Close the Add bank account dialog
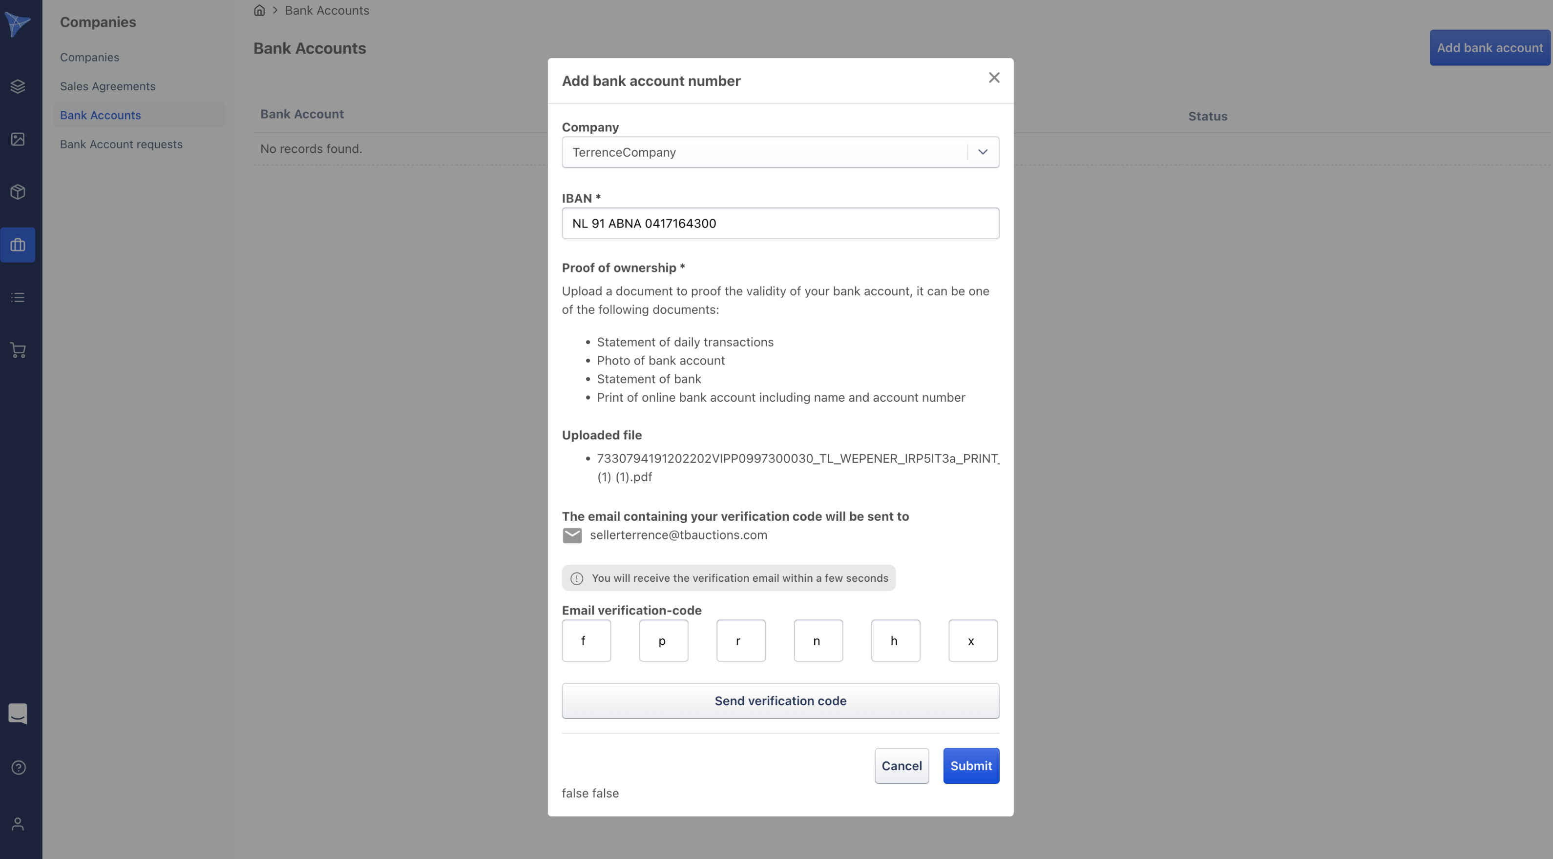 (994, 78)
